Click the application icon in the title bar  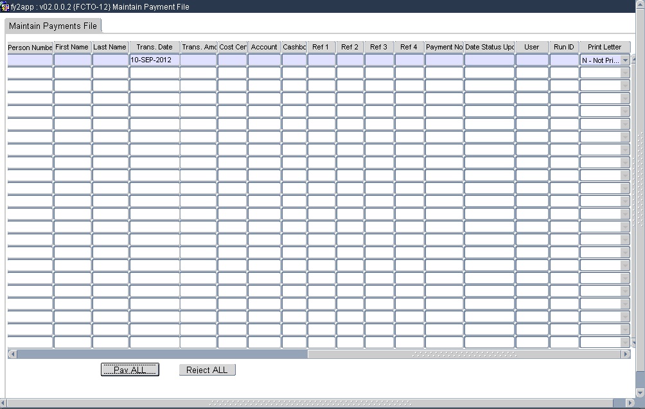[x=6, y=6]
